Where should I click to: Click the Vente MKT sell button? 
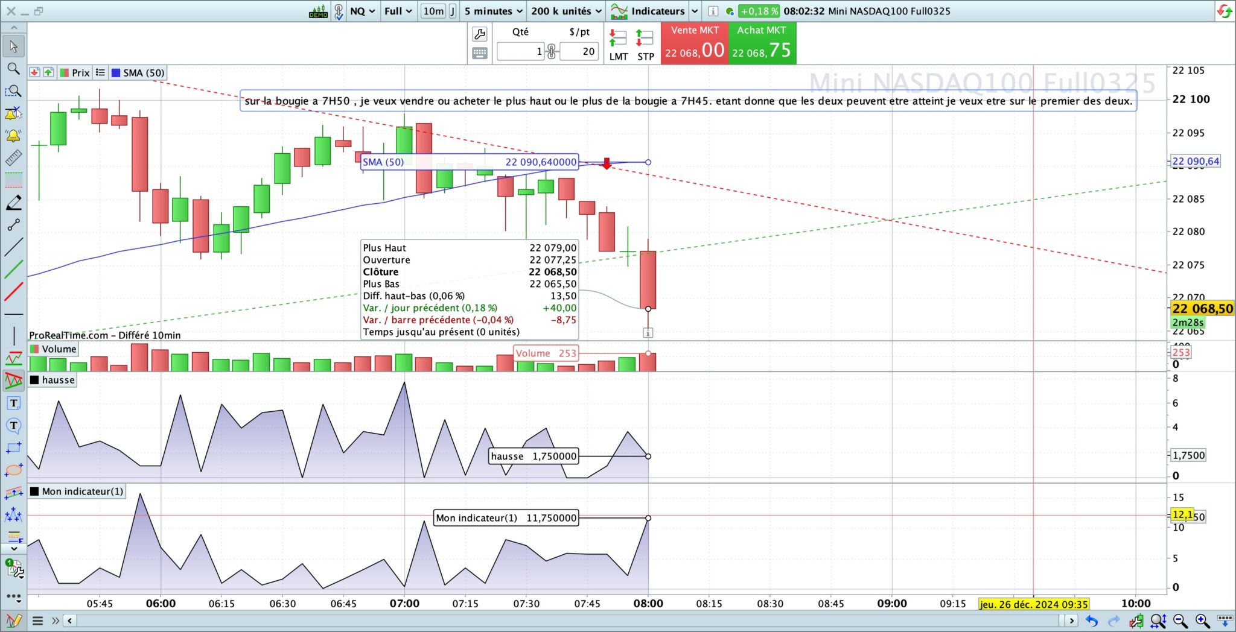pos(695,43)
